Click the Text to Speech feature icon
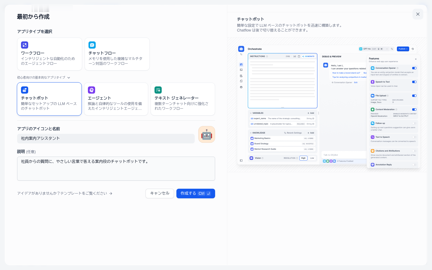Viewport: 432px width, 270px height. point(373,137)
